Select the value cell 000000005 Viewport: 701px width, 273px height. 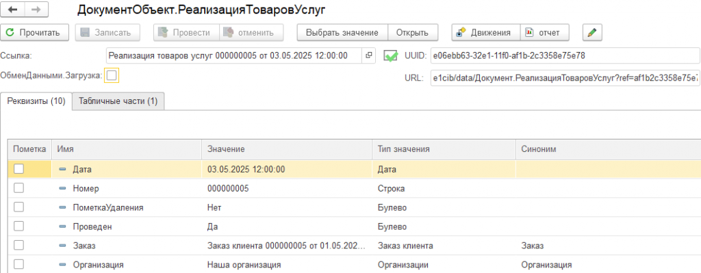pyautogui.click(x=287, y=189)
